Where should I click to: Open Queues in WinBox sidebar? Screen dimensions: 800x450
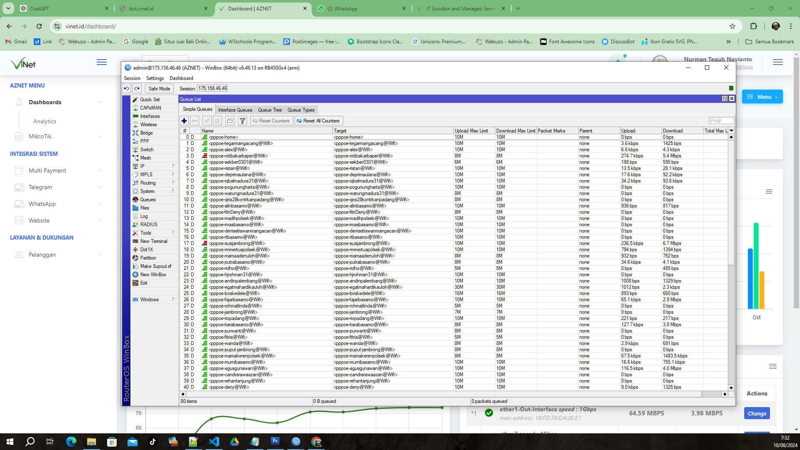[148, 200]
